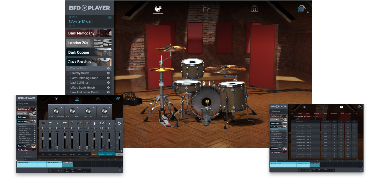This screenshot has height=181, width=378.
Task: Click the Ride 1 channel icon in mixer
Action: click(87, 123)
